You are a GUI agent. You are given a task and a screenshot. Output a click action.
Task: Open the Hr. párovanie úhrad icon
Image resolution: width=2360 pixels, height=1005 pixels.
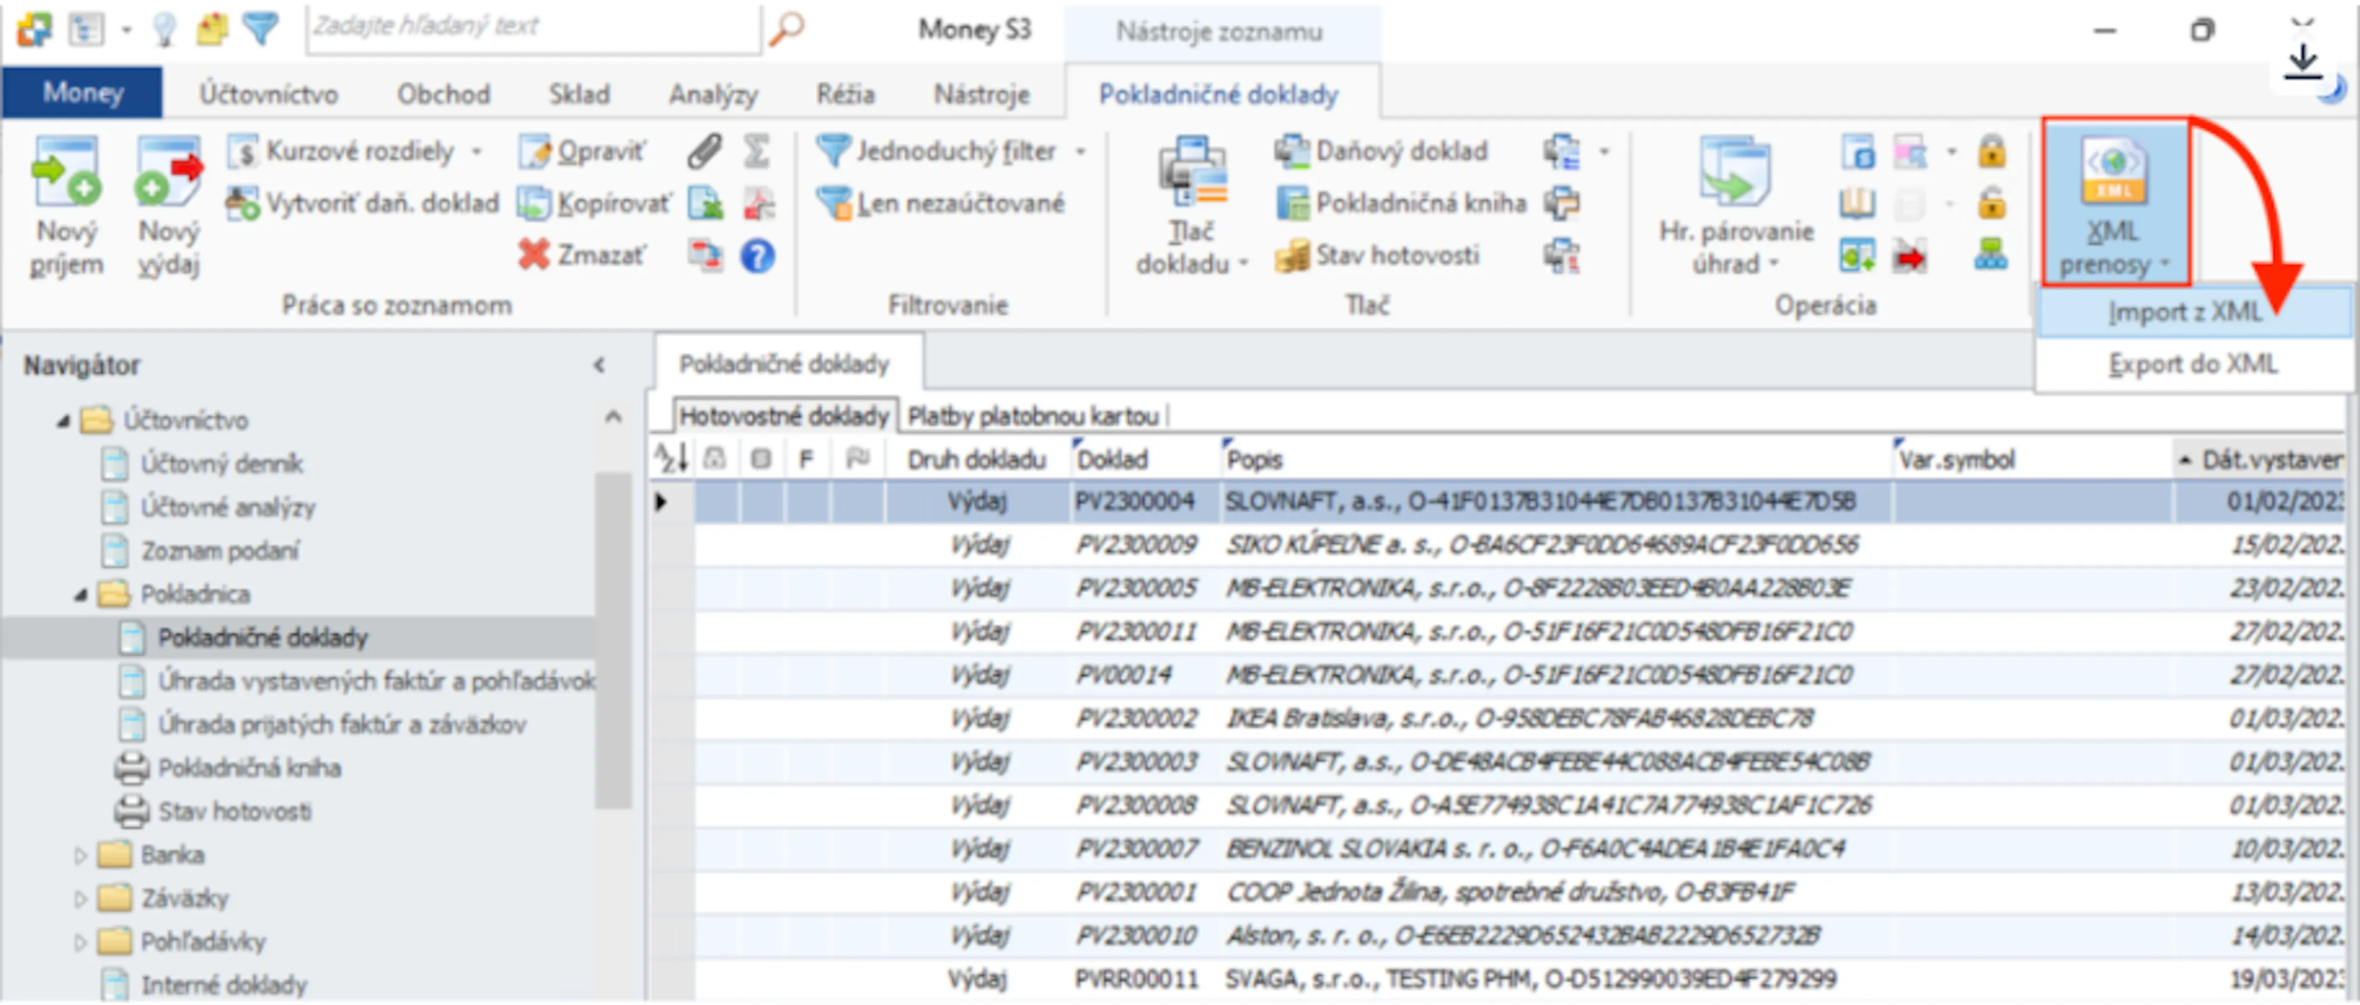click(x=1735, y=171)
